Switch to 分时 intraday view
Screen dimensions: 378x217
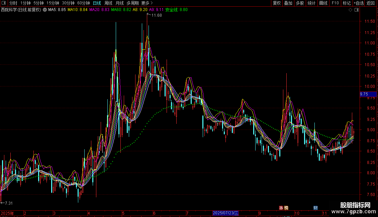click(13, 3)
